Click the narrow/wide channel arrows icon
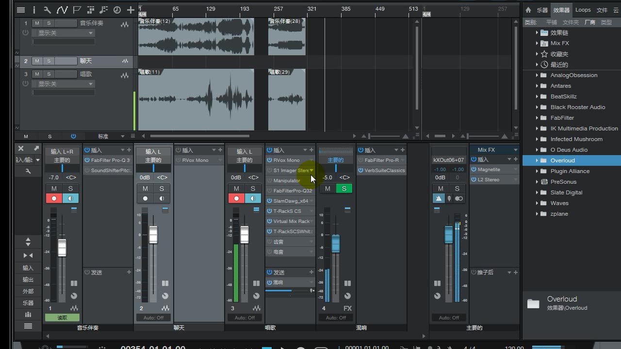Image resolution: width=621 pixels, height=349 pixels. 28,255
